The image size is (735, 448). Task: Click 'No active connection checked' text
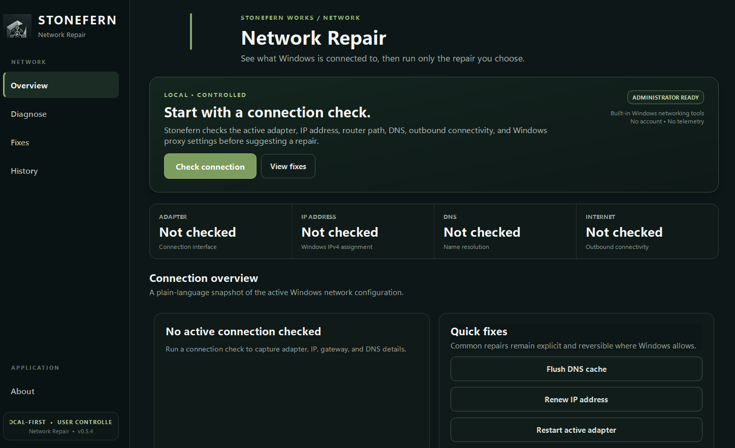coord(243,332)
